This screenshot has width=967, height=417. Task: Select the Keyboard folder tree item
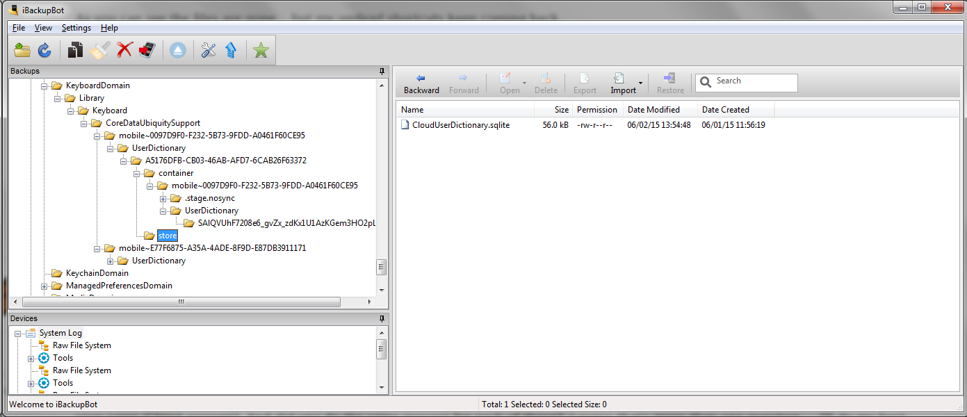[110, 111]
